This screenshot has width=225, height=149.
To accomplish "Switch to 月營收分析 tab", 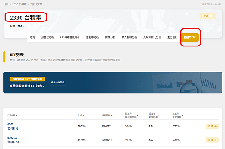I will pos(47,37).
